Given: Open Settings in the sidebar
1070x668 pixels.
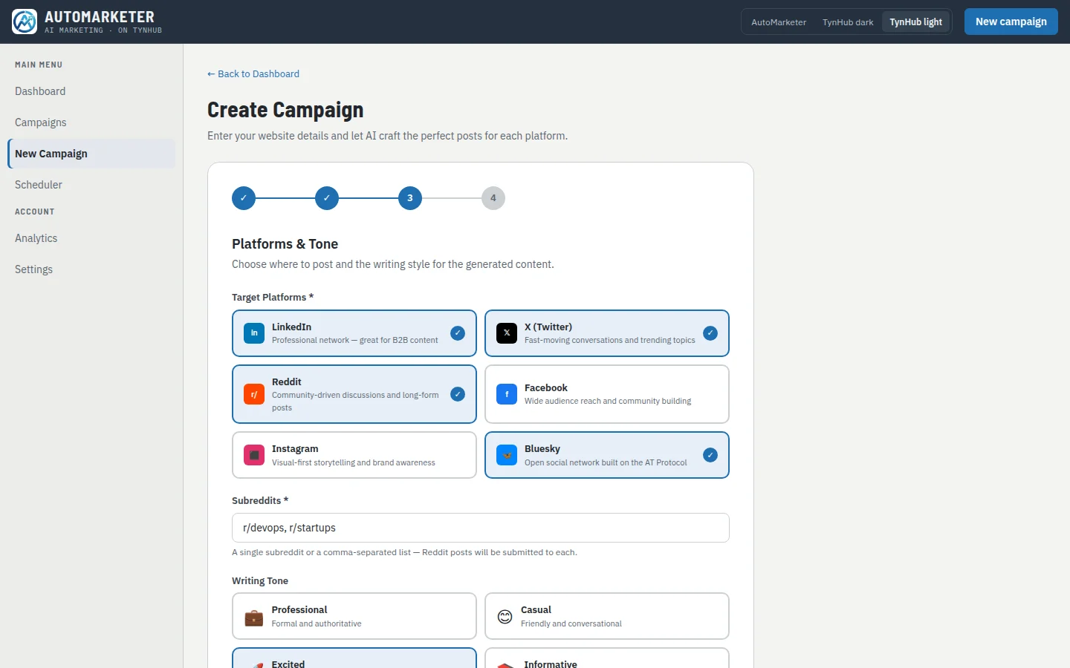Looking at the screenshot, I should [x=91, y=269].
